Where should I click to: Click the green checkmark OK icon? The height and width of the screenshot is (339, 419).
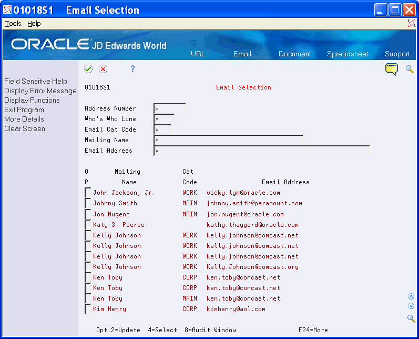[88, 69]
